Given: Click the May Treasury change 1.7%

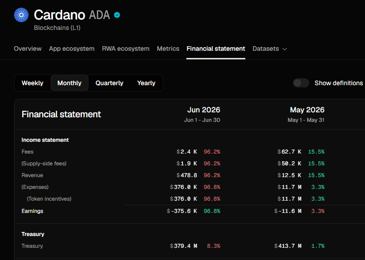Looking at the screenshot, I should pyautogui.click(x=318, y=246).
